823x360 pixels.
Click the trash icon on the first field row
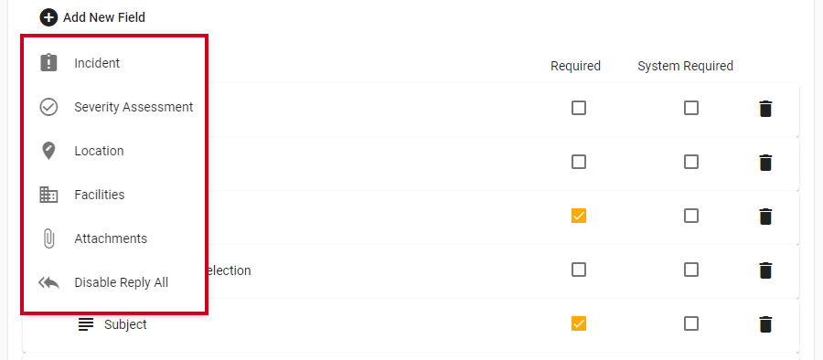(x=765, y=109)
